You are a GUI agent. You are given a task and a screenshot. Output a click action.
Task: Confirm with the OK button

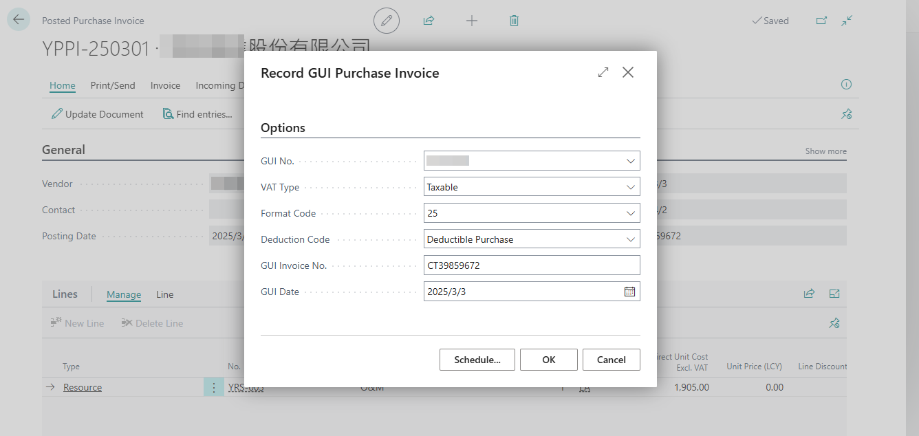click(x=548, y=360)
